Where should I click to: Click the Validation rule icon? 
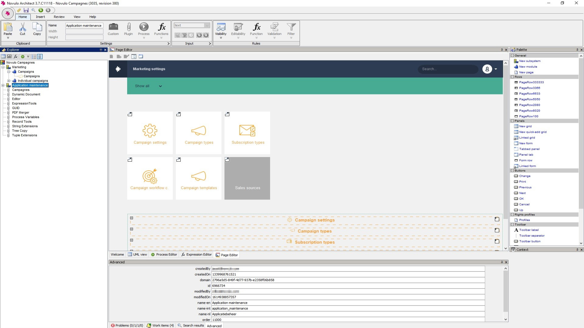coord(274,27)
